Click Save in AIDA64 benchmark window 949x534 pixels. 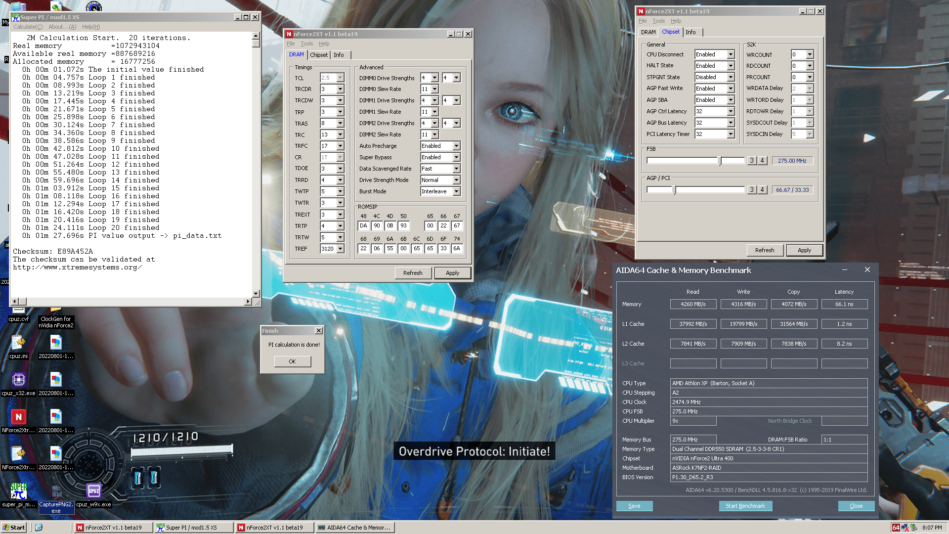pyautogui.click(x=634, y=506)
